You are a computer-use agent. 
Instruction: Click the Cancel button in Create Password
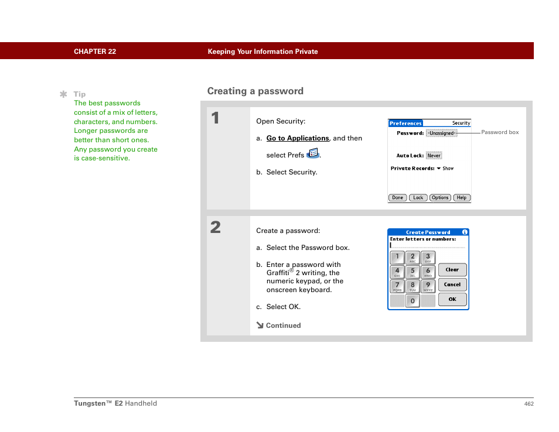pos(452,284)
